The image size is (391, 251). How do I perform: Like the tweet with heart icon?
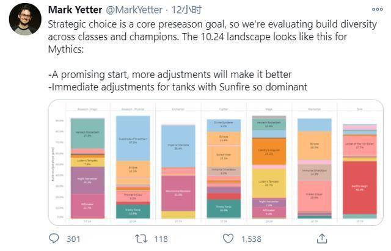point(228,238)
